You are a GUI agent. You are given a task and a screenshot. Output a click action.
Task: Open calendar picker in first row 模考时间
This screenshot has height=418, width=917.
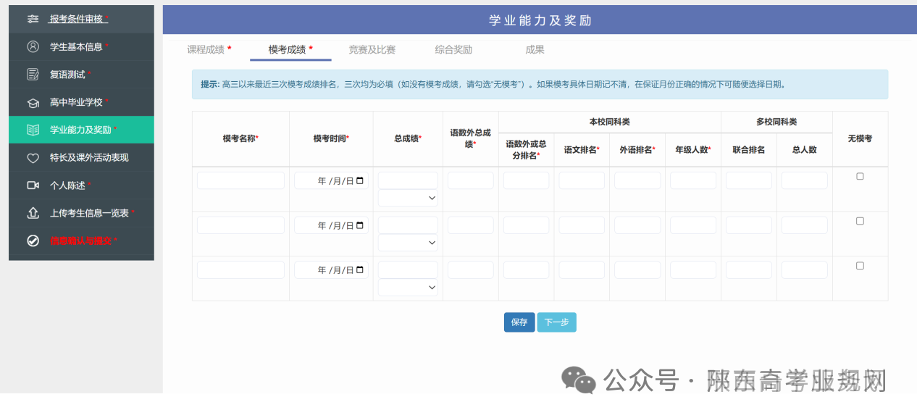[360, 181]
